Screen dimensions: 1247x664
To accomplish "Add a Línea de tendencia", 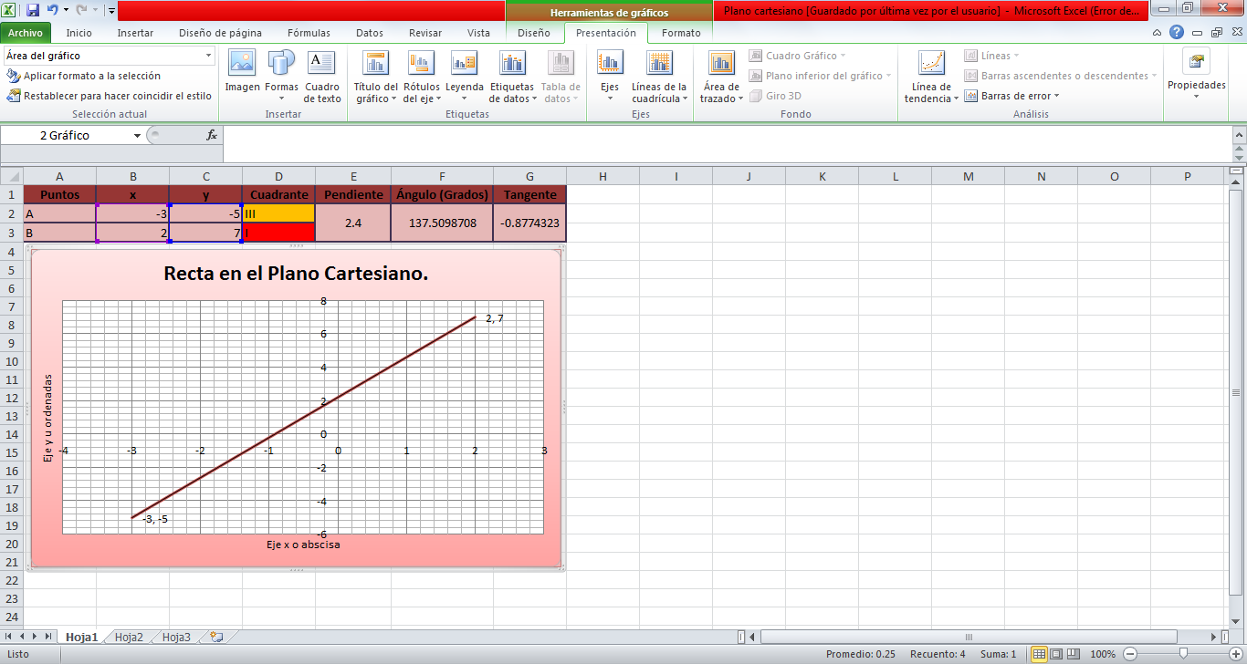I will 929,77.
